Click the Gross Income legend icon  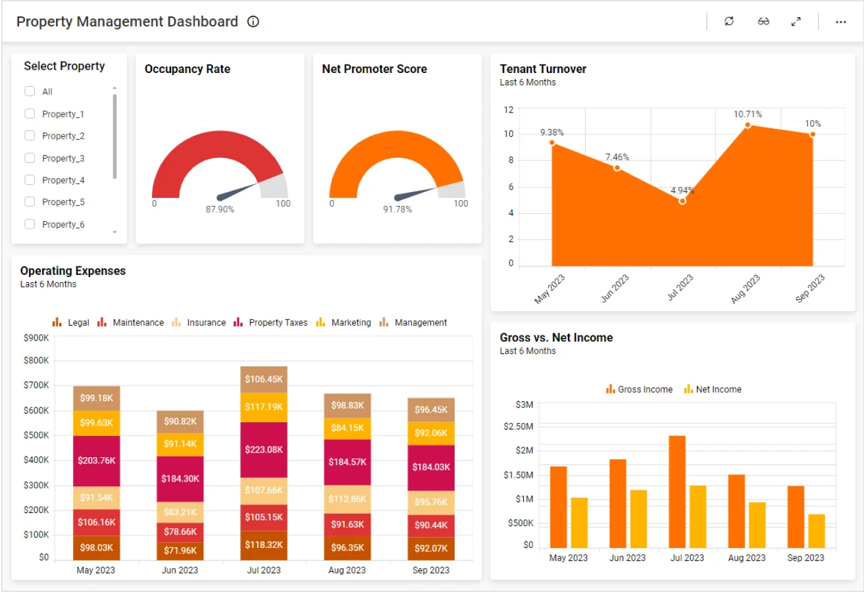[x=611, y=389]
